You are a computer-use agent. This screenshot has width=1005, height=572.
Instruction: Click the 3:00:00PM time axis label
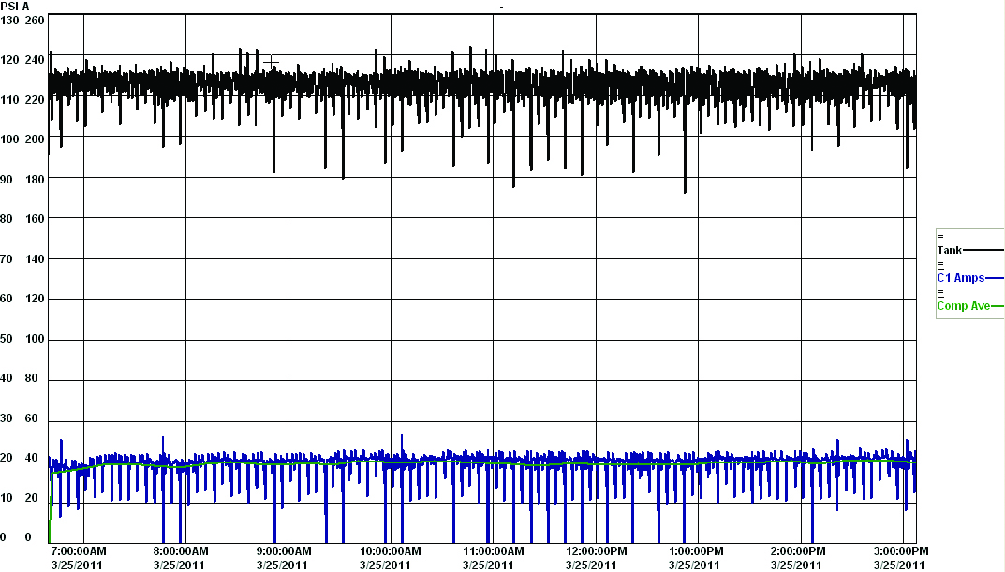pyautogui.click(x=900, y=550)
